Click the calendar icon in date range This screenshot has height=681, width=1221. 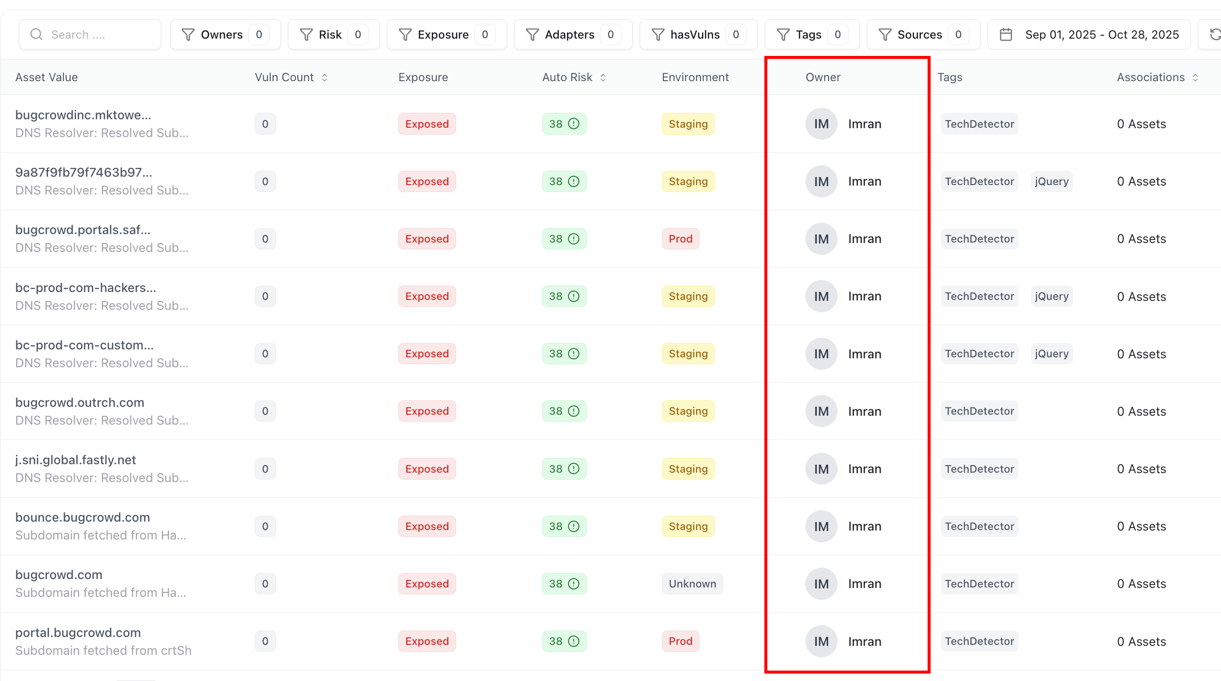click(x=1006, y=35)
